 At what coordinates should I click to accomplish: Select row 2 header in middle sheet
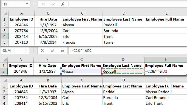point(4,71)
